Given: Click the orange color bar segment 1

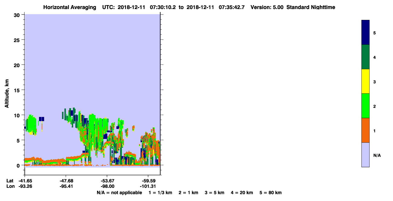Looking at the screenshot, I should point(365,130).
